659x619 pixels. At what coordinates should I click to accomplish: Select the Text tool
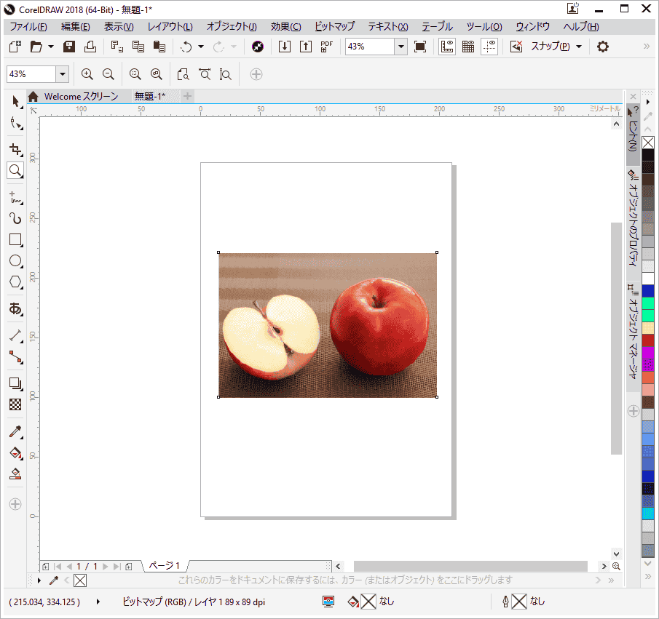click(15, 308)
